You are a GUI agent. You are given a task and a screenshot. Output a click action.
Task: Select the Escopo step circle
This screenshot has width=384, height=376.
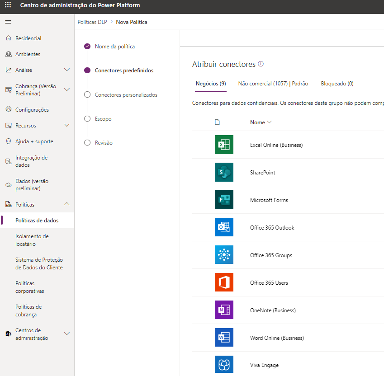(x=87, y=119)
